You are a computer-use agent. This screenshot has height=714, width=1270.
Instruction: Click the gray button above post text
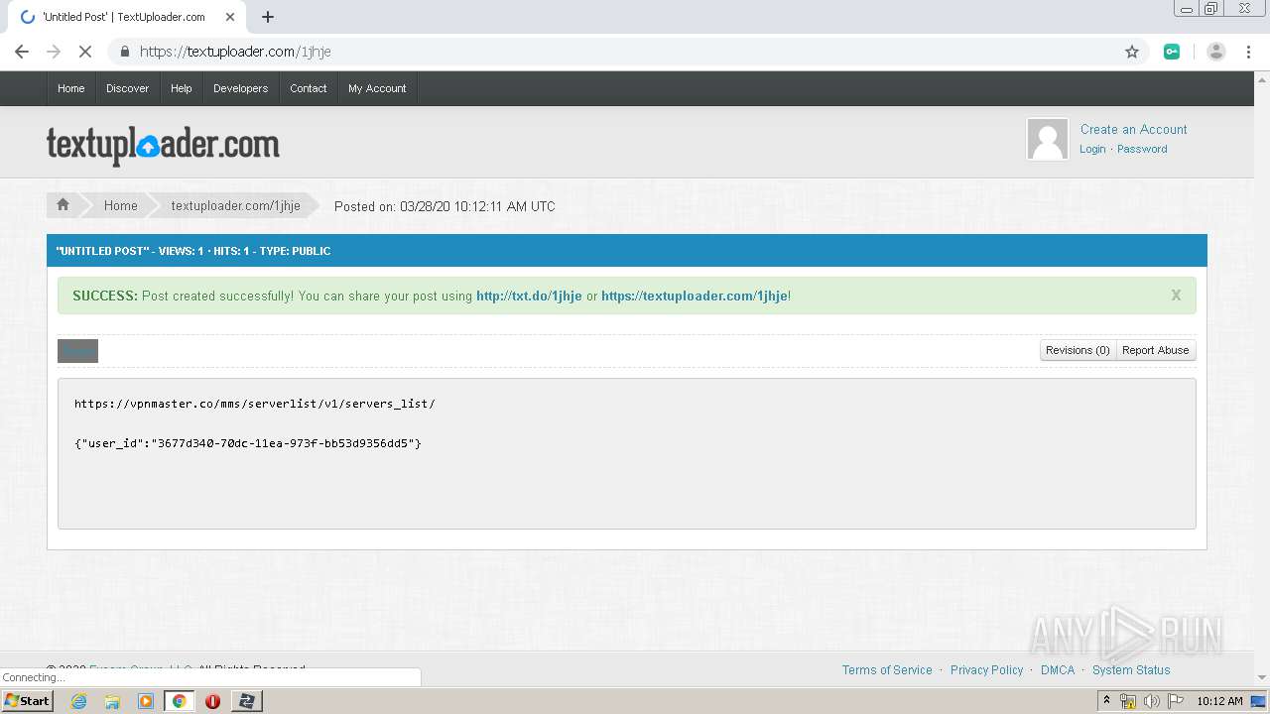click(x=77, y=350)
